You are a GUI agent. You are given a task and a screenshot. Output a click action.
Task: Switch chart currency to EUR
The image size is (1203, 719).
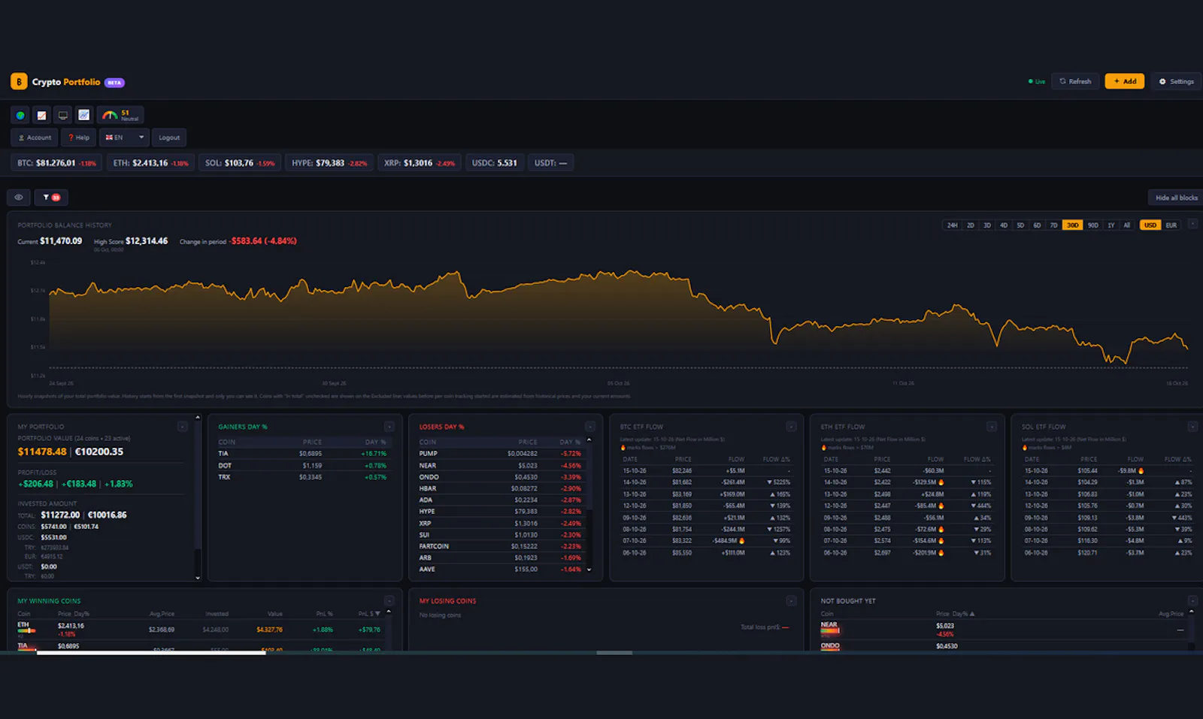point(1171,225)
